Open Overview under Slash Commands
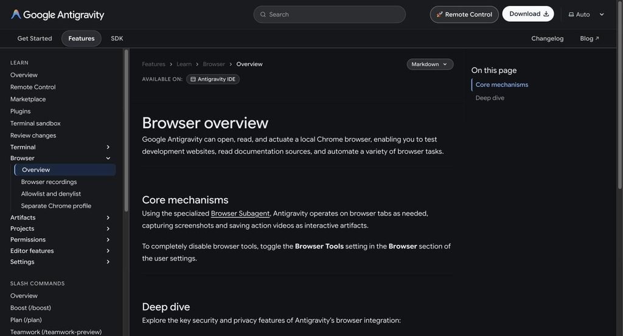Image resolution: width=623 pixels, height=336 pixels. click(24, 296)
